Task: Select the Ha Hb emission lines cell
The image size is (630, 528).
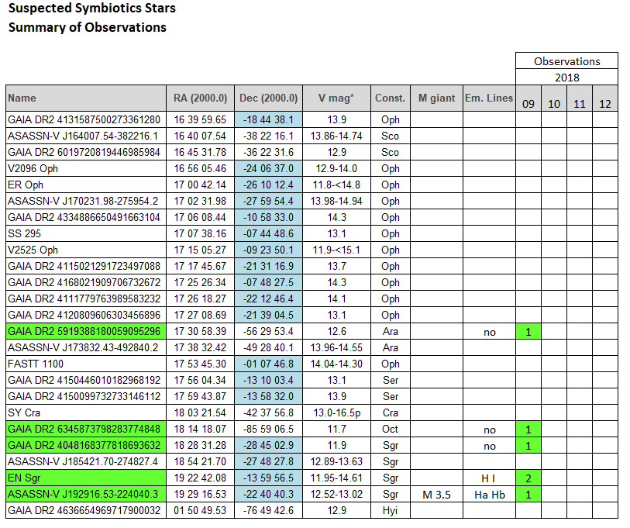Action: pos(489,495)
